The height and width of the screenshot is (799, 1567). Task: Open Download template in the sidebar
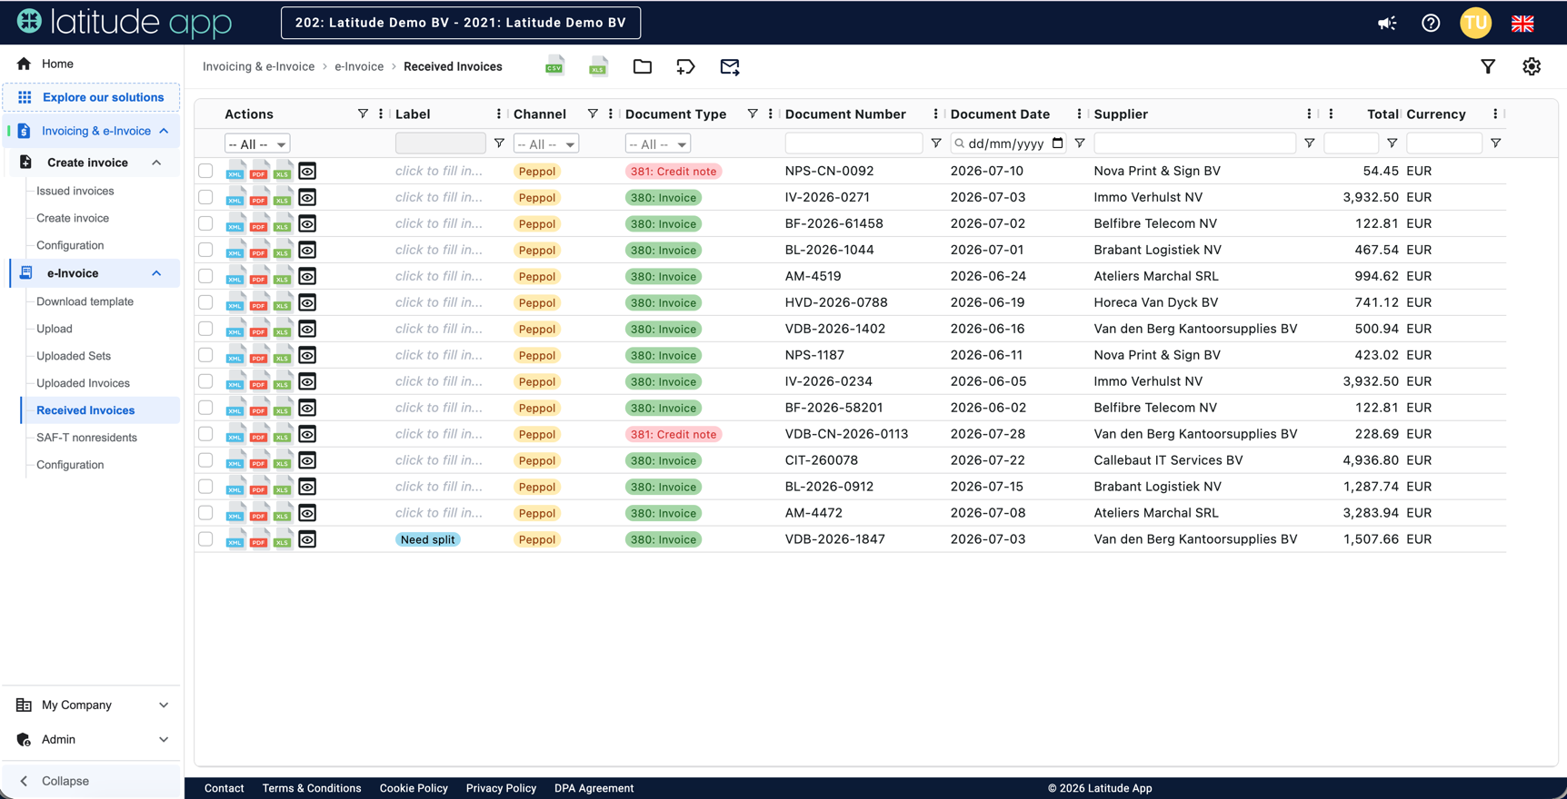pos(85,301)
